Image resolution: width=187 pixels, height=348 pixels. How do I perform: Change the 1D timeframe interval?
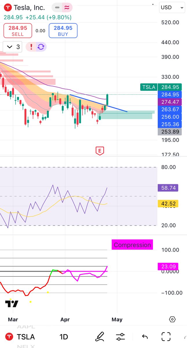tap(63, 337)
